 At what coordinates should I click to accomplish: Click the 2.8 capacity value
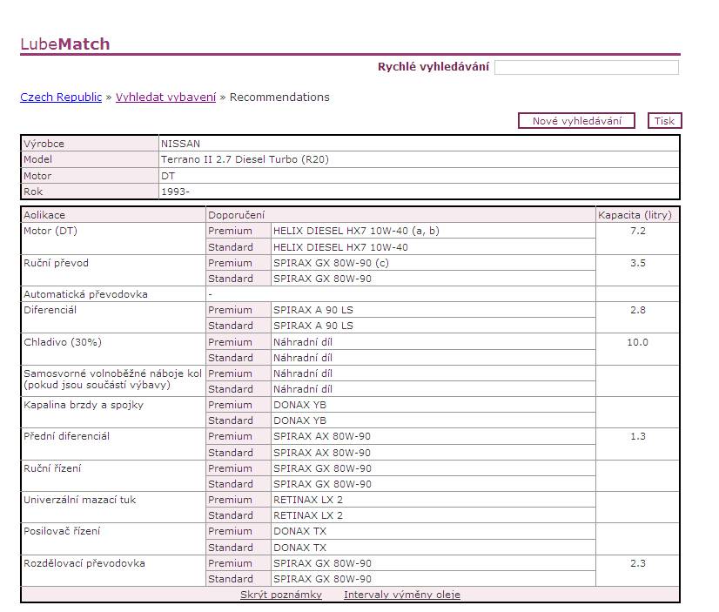tap(637, 310)
